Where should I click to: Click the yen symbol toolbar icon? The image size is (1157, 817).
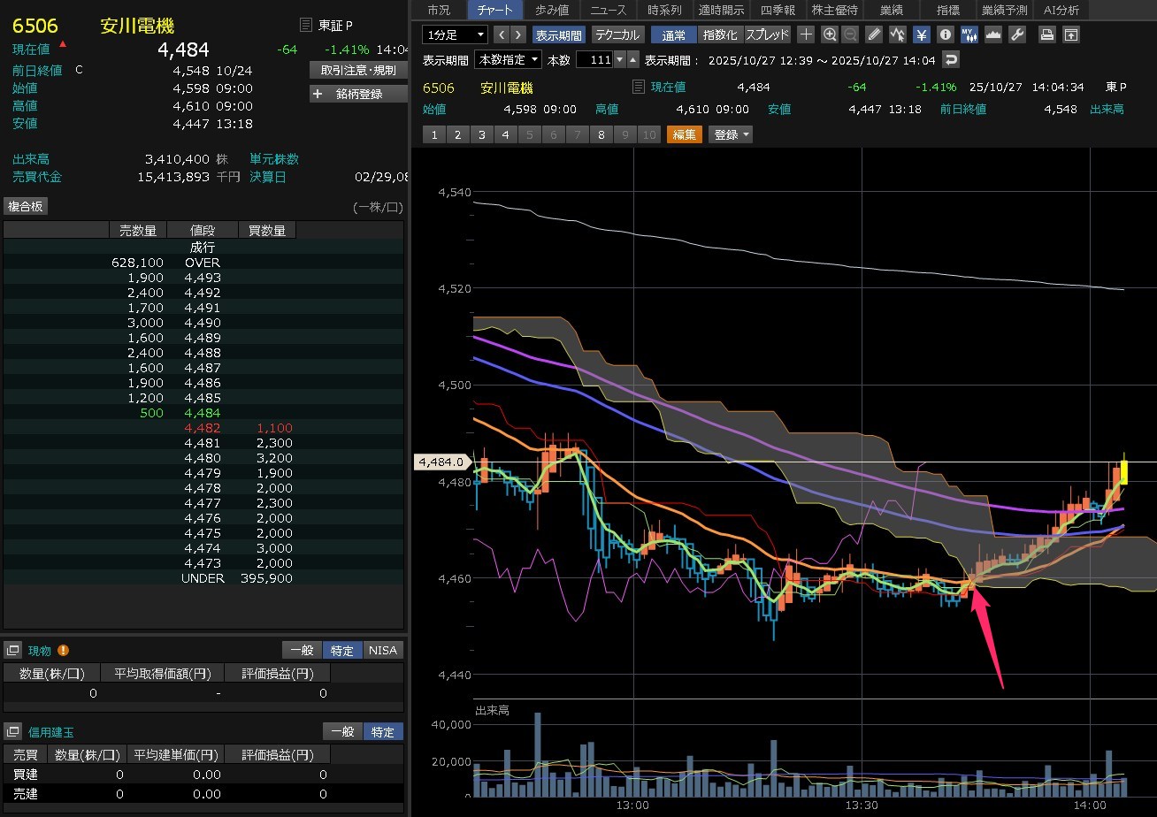tap(921, 34)
